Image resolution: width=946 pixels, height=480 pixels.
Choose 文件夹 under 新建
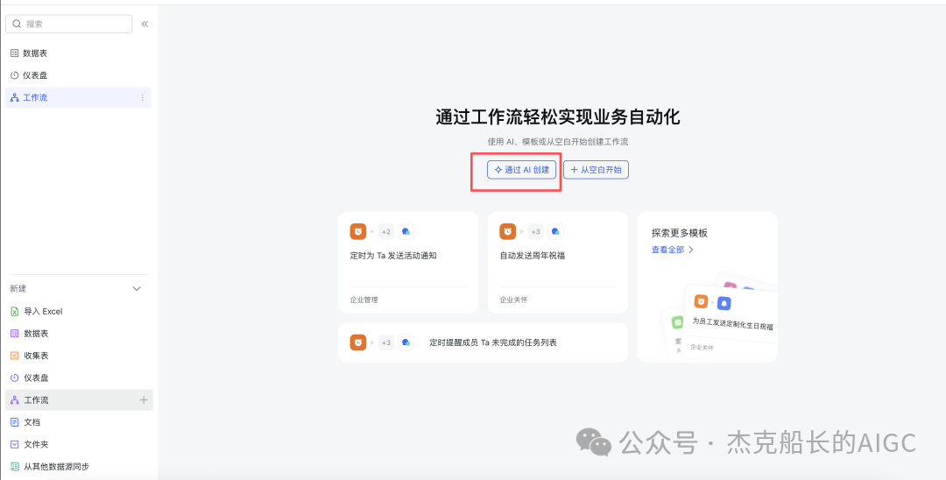[79, 444]
